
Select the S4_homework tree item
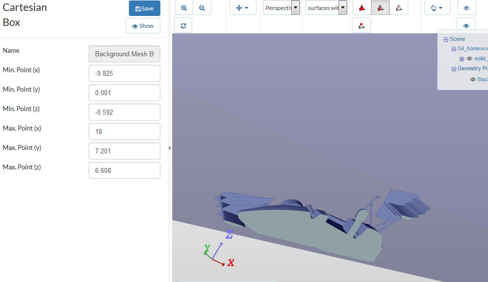coord(473,48)
